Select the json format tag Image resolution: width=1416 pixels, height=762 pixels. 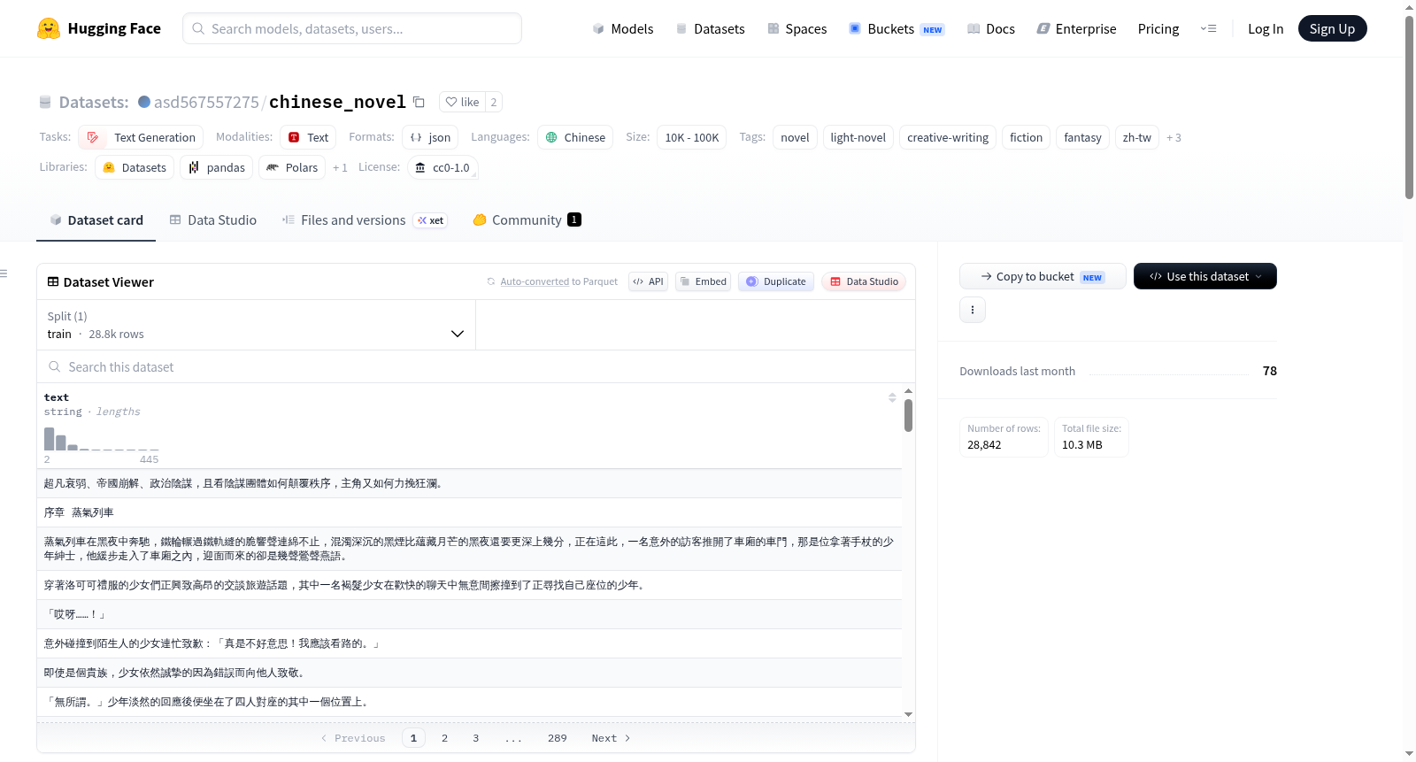click(x=430, y=137)
